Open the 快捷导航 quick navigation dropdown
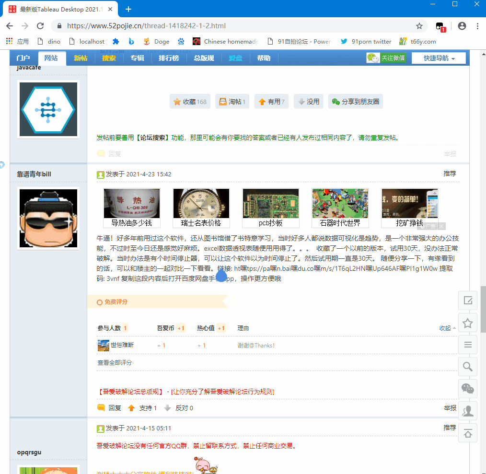The image size is (486, 474). tap(438, 58)
